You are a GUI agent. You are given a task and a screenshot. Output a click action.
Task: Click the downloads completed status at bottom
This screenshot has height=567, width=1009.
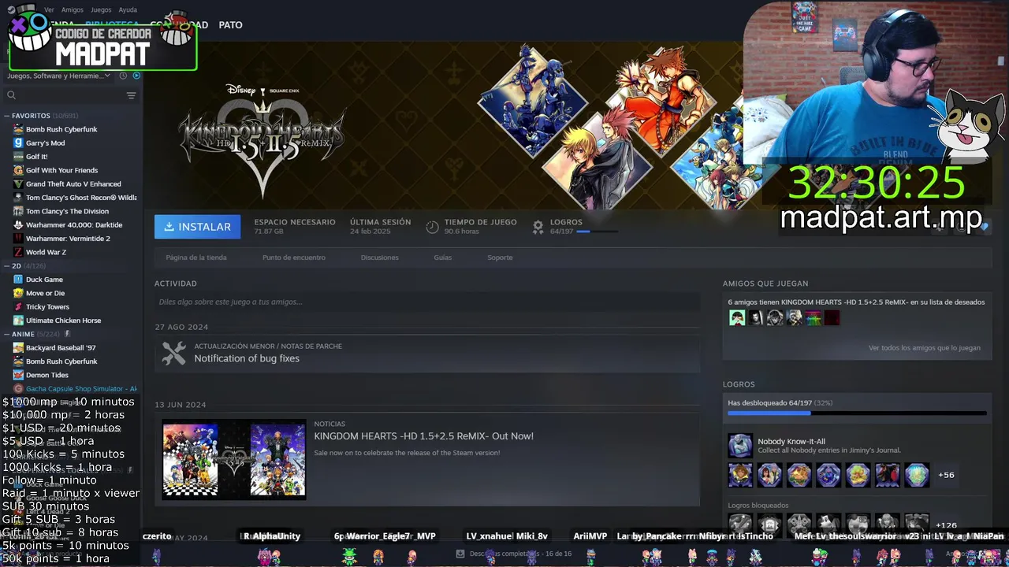(x=514, y=554)
